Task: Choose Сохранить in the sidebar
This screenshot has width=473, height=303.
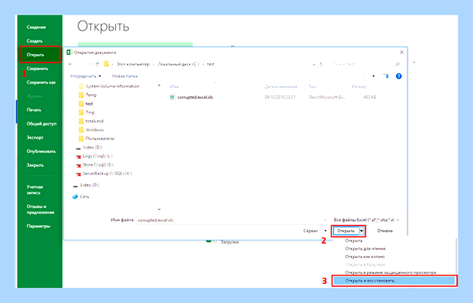Action: click(37, 69)
